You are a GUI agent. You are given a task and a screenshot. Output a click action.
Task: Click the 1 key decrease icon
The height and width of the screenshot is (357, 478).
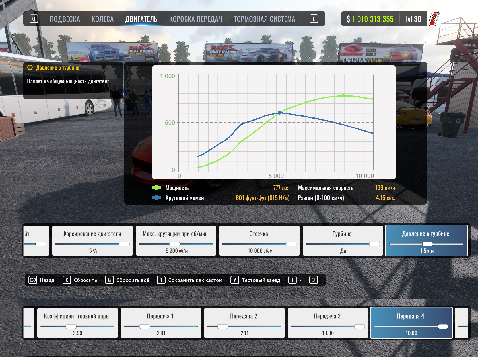292,280
